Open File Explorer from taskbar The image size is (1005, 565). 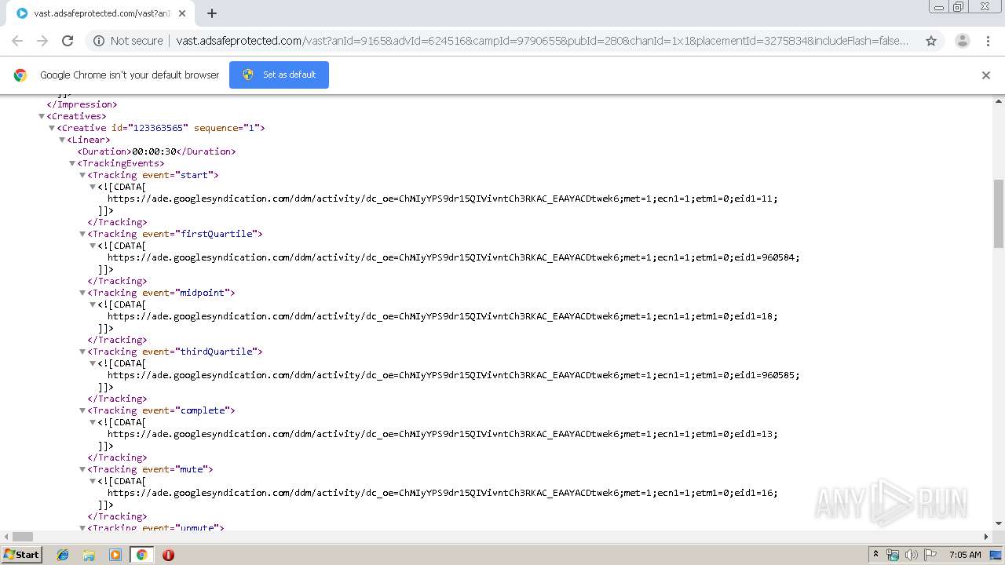(89, 555)
